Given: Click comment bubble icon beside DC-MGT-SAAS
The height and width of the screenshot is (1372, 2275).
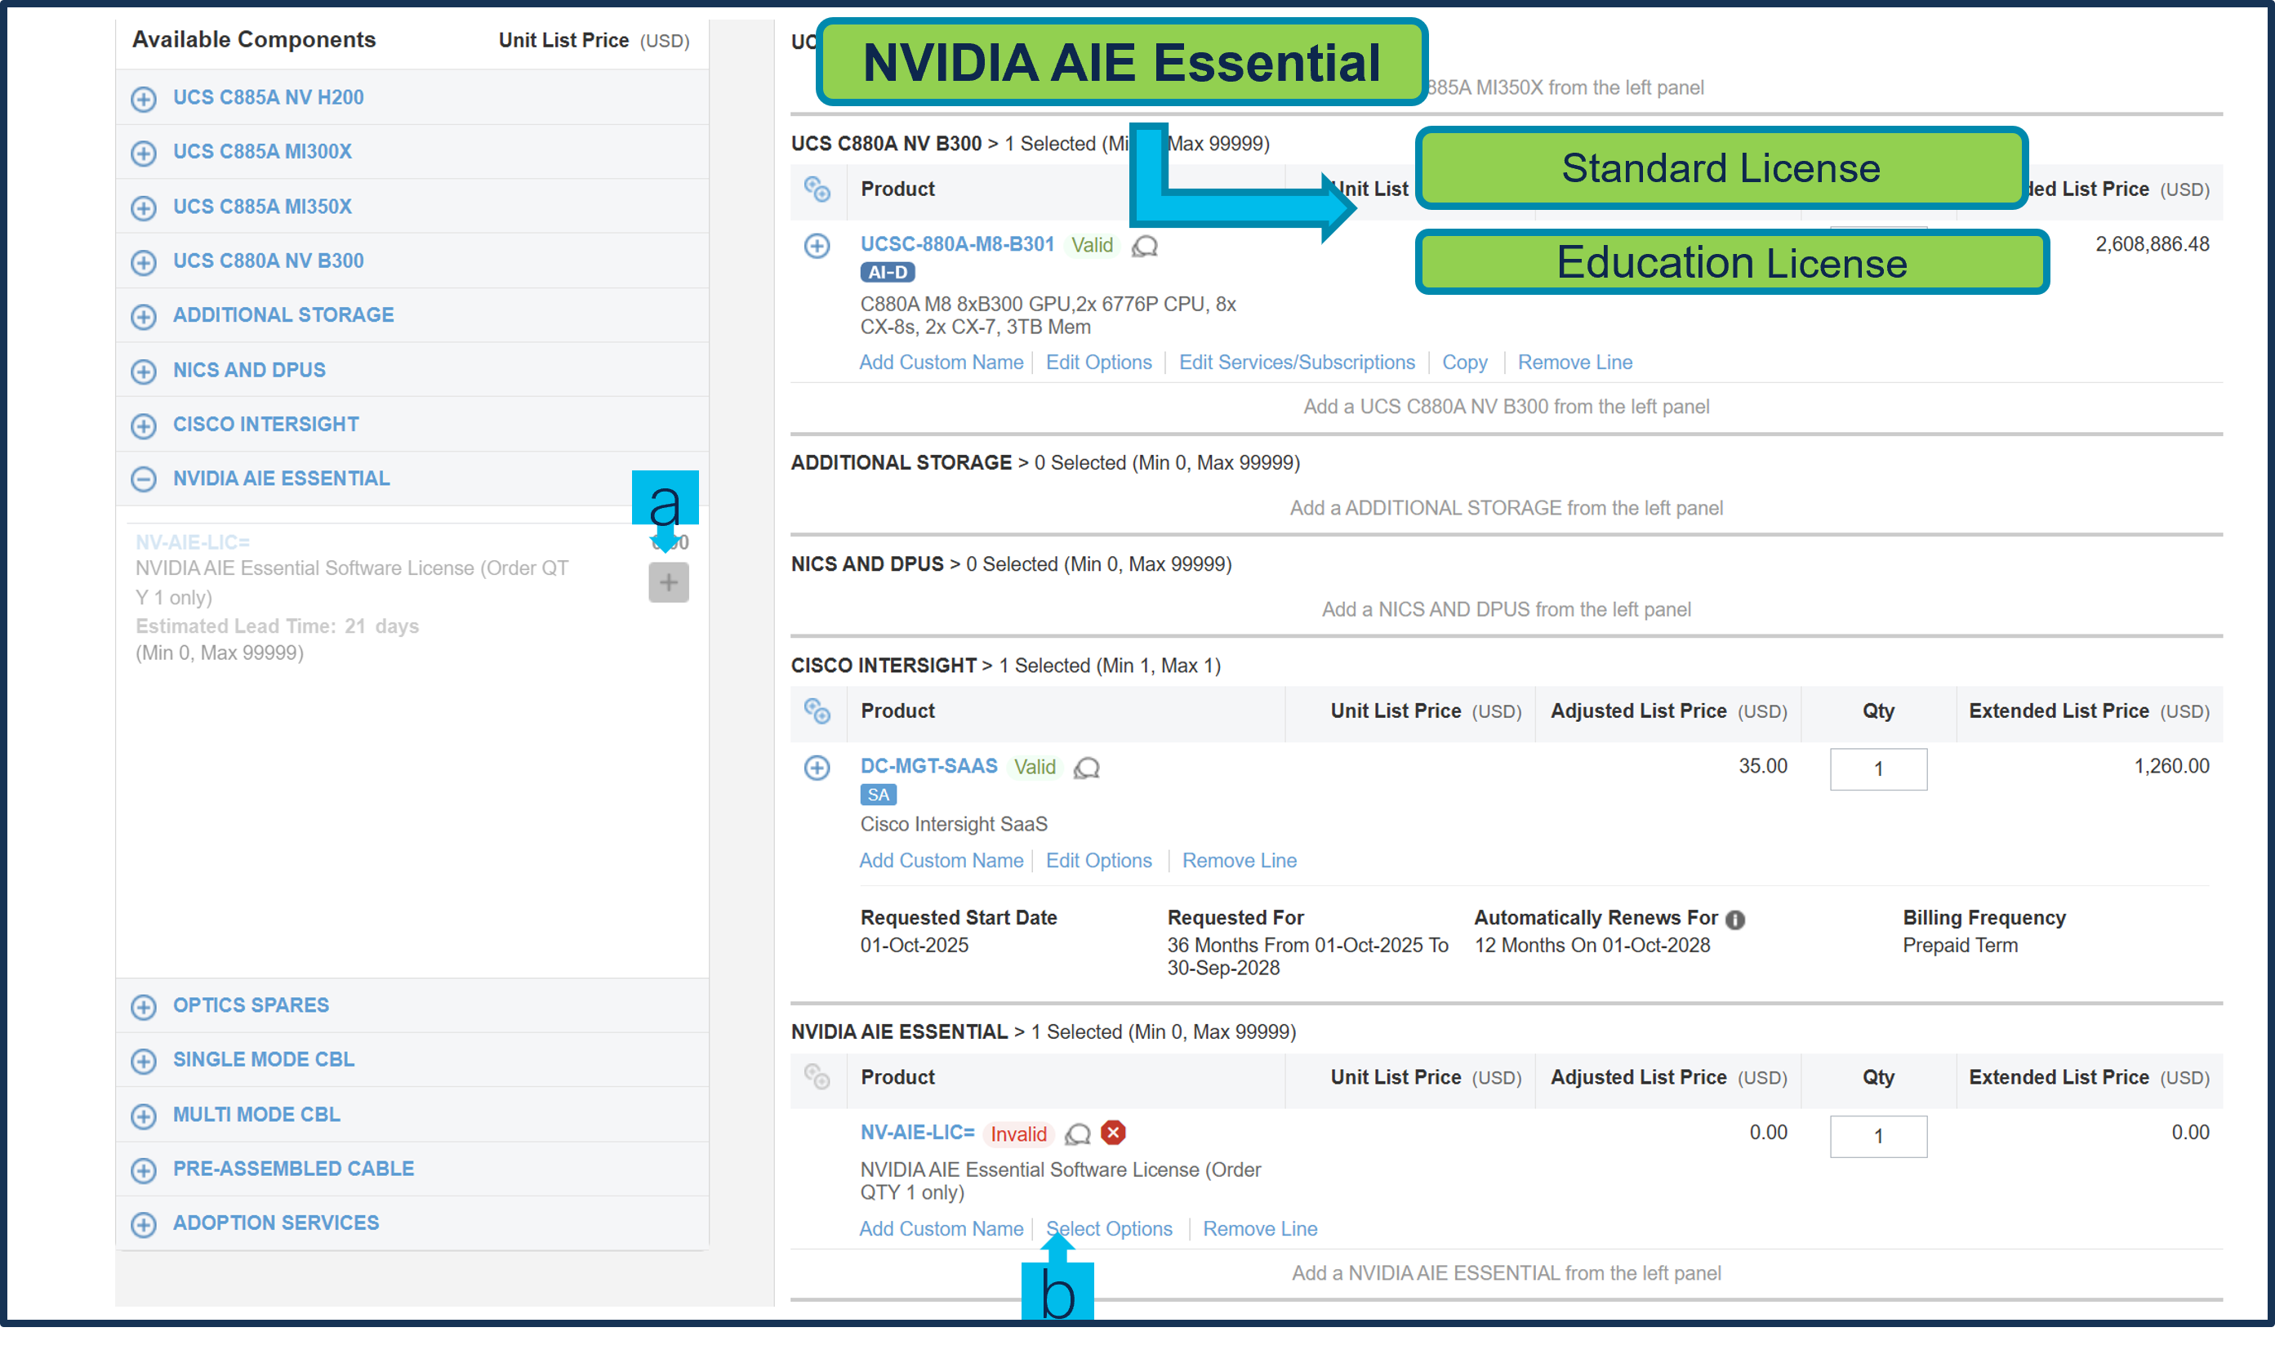Looking at the screenshot, I should (x=1087, y=768).
